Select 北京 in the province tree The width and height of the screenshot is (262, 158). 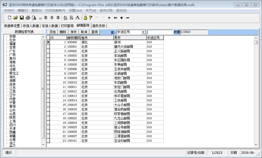click(x=13, y=40)
